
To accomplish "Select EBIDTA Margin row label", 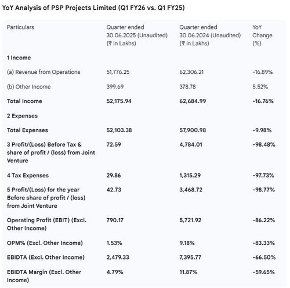I will point(44,276).
